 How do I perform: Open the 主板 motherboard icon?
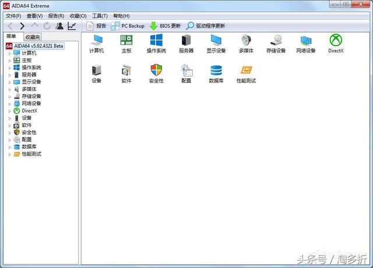click(x=126, y=41)
